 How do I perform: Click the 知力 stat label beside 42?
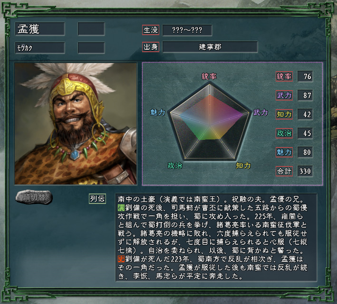[284, 114]
